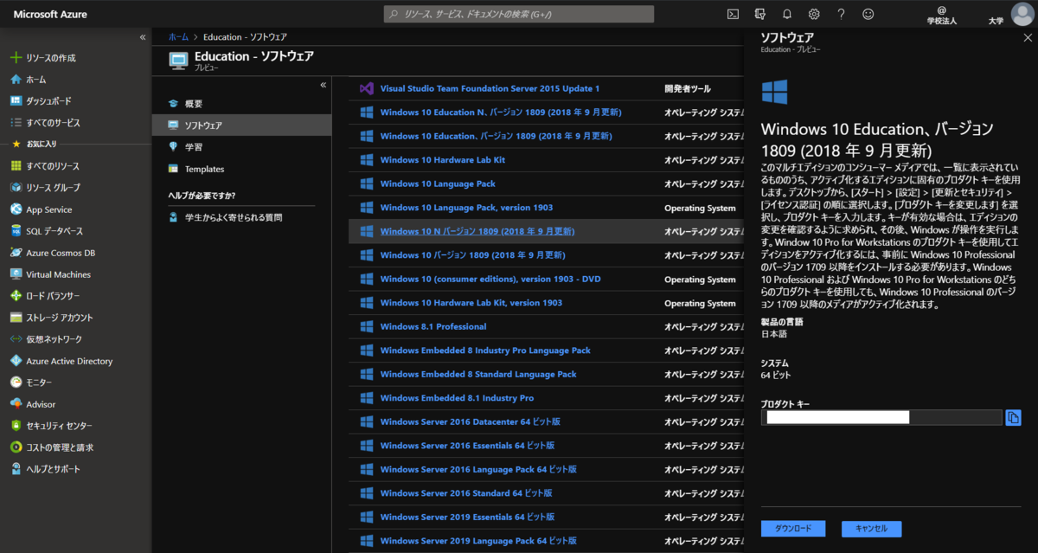
Task: Open the feedback smiley icon
Action: coord(868,14)
